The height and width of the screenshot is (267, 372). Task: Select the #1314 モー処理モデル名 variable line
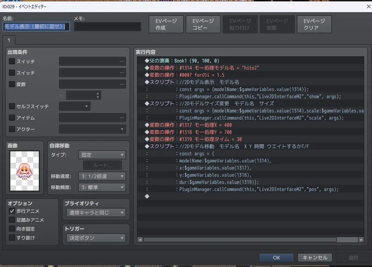click(251, 68)
